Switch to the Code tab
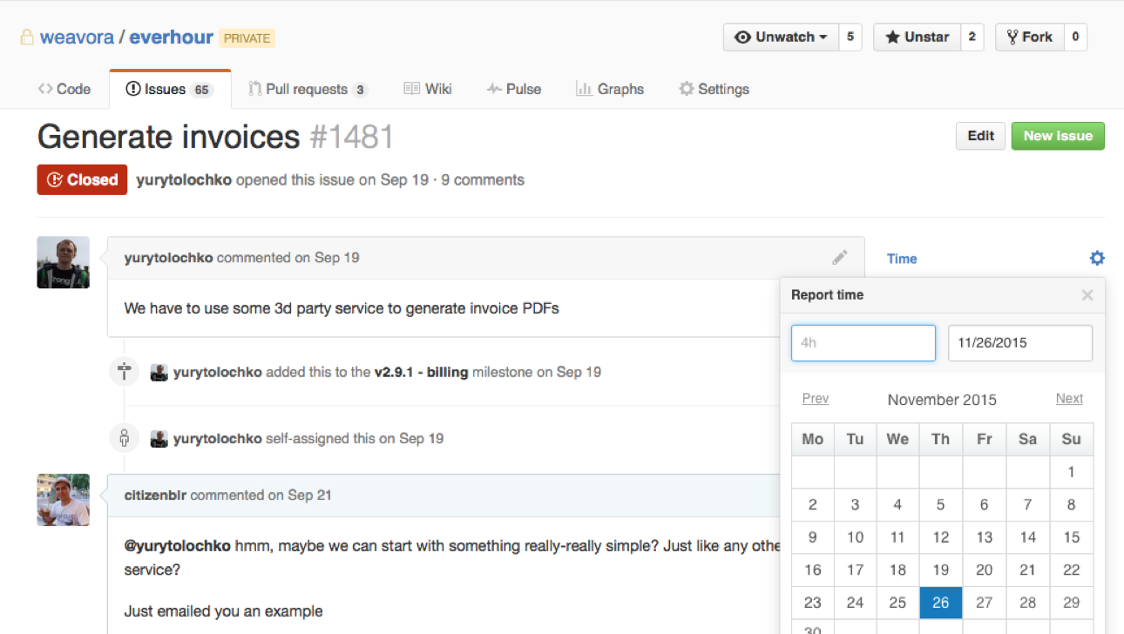 64,89
